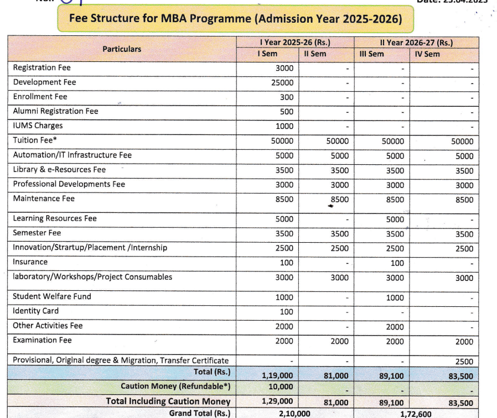
Task: Select the 2500 Transfer Certificate amount
Action: click(x=464, y=362)
